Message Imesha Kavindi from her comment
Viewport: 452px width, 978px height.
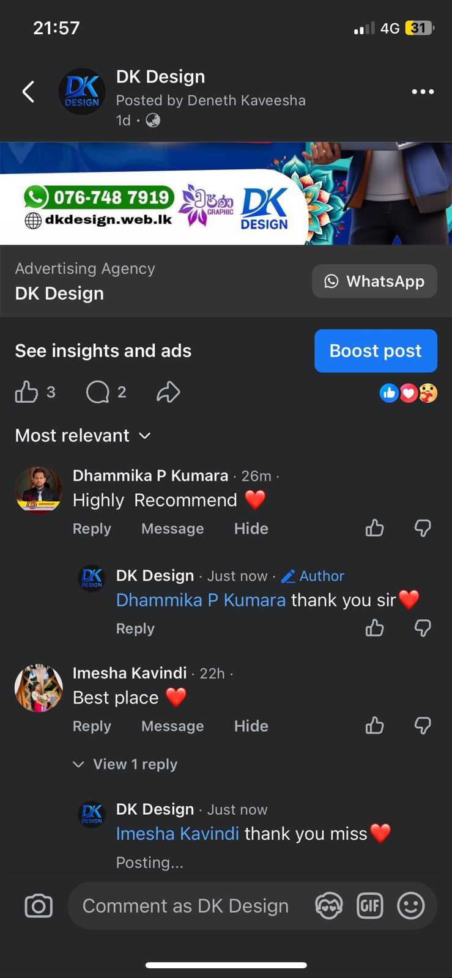(172, 726)
